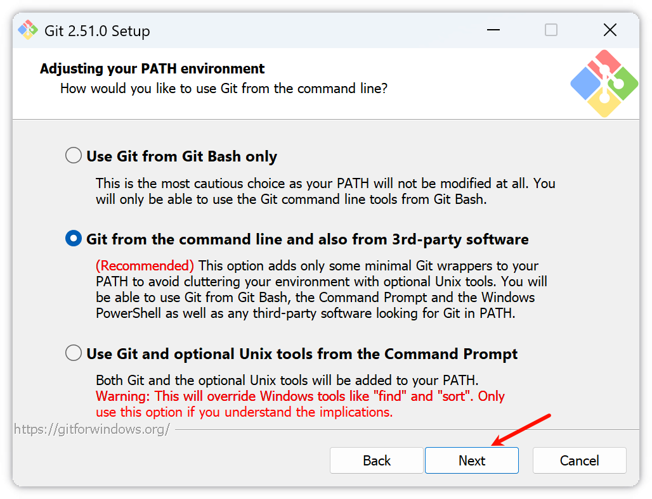Click the "Git 2.51.0 Setup" title text
The width and height of the screenshot is (652, 499).
97,31
